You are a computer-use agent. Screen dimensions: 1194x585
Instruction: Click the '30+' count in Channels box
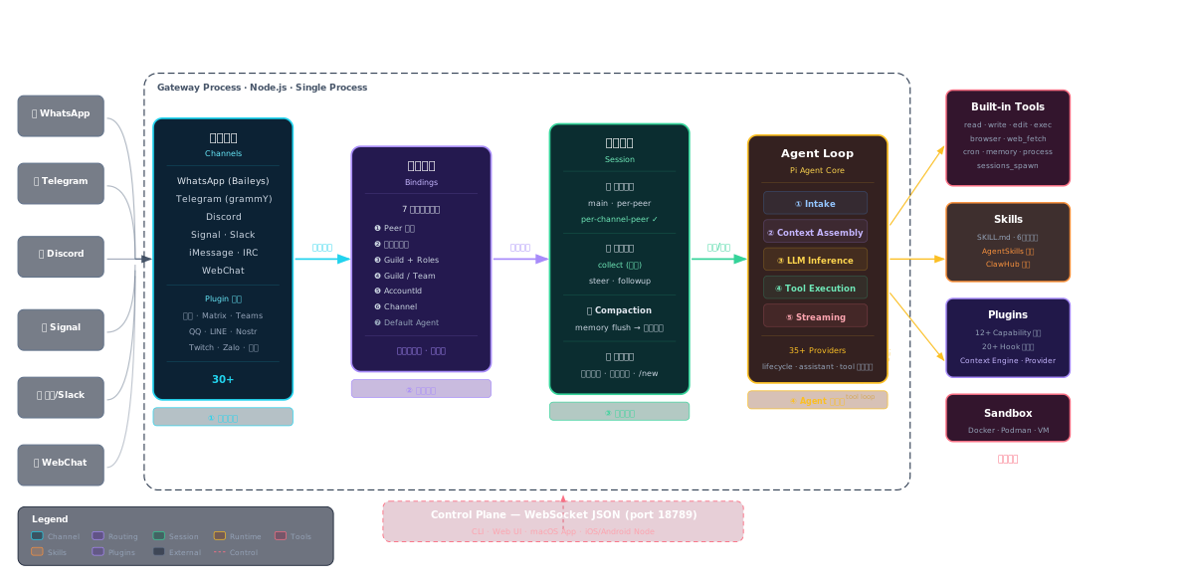click(x=223, y=379)
